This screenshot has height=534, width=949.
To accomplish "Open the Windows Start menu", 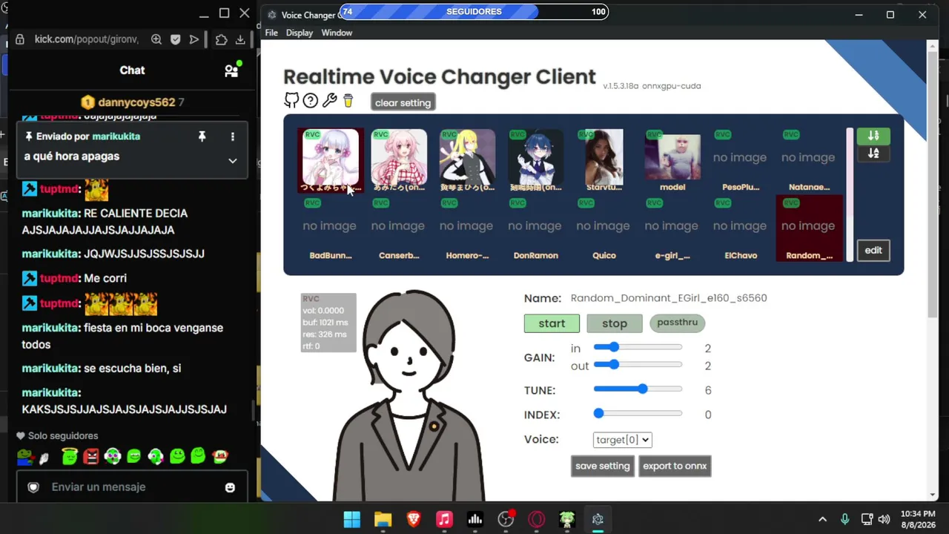I will (x=352, y=519).
